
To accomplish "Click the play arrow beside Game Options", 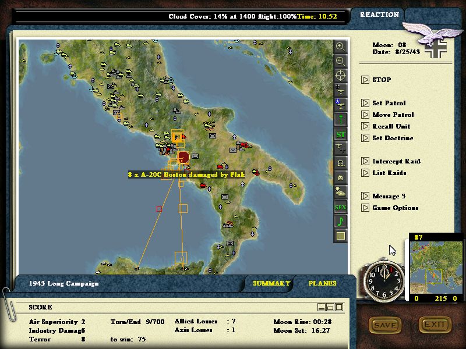I will [x=365, y=208].
